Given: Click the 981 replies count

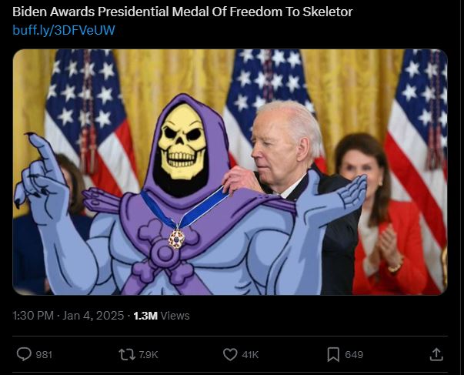Looking at the screenshot, I should click(x=44, y=355).
